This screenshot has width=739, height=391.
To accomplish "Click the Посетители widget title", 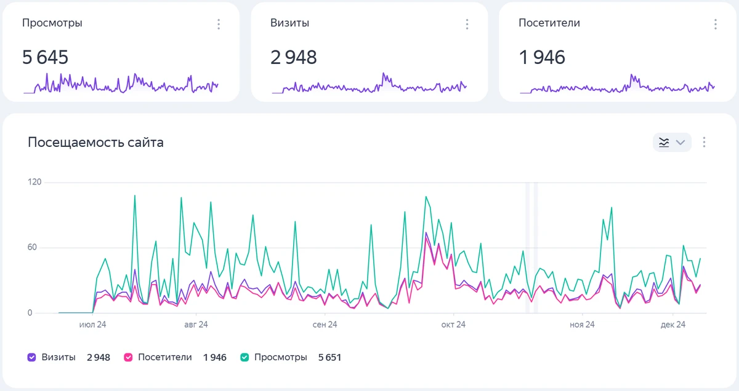I will coord(549,23).
